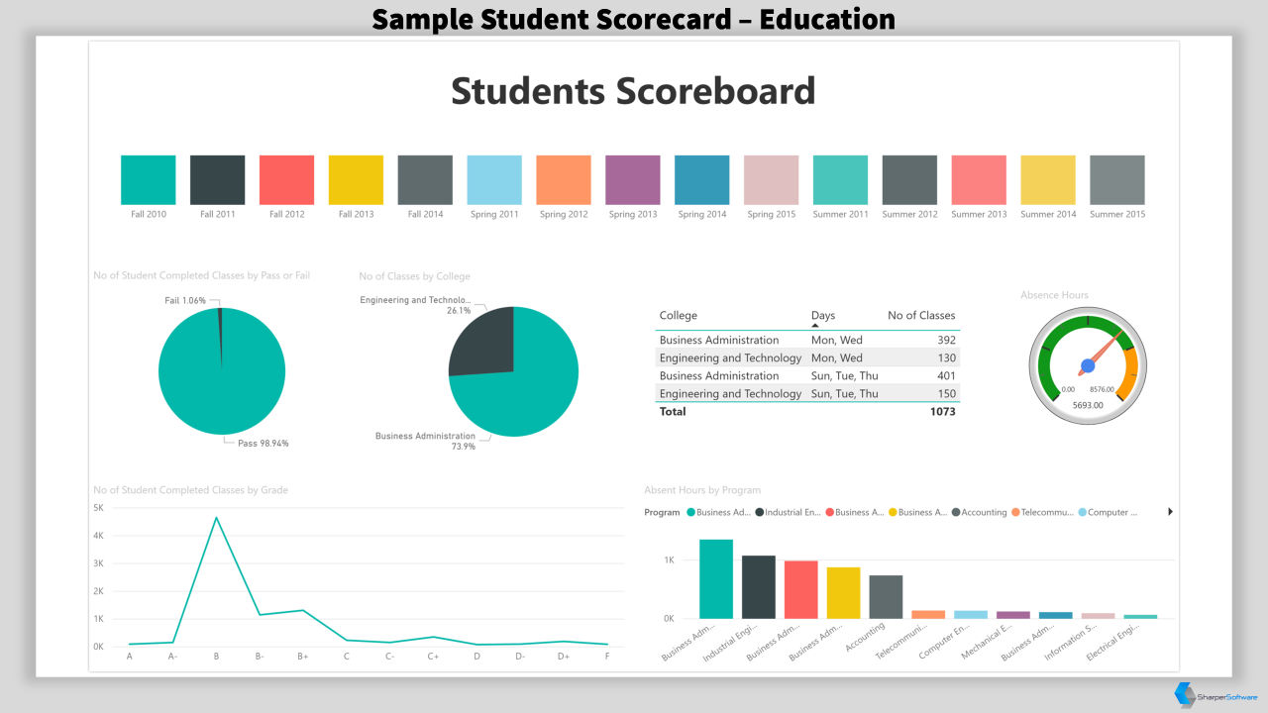This screenshot has width=1268, height=713.
Task: Choose the Spring 2011 tile
Action: [494, 180]
